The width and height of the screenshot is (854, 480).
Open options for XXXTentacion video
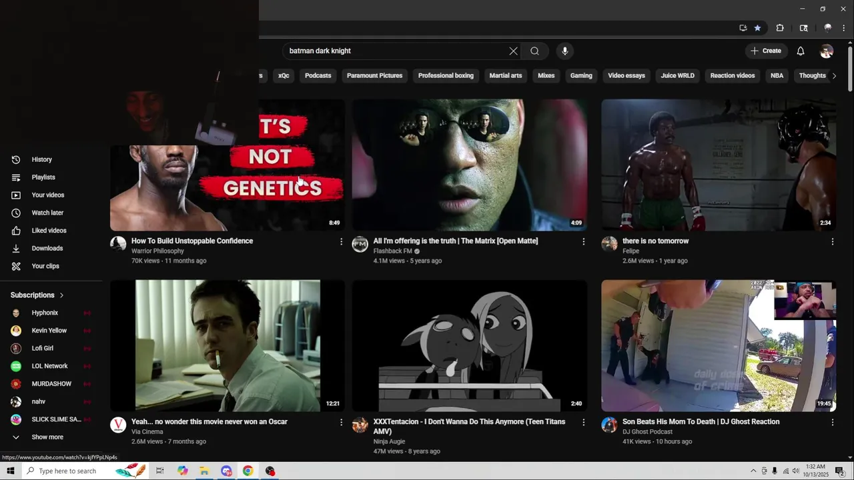pos(583,422)
